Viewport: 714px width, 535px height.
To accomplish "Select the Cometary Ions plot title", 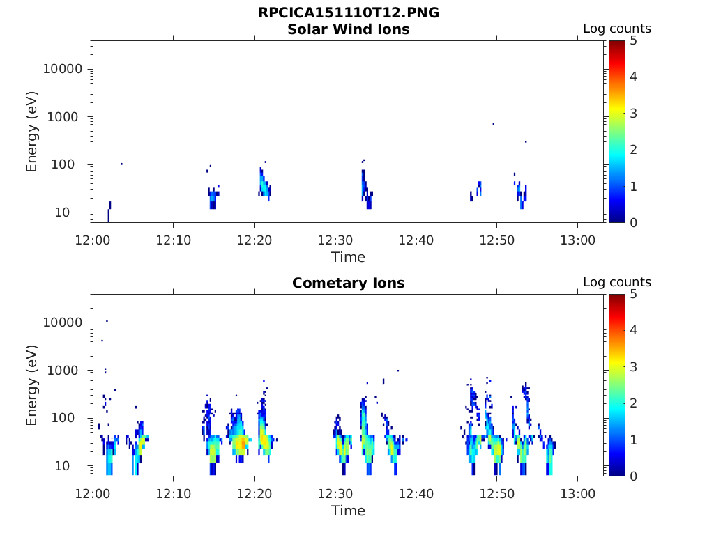I will click(x=349, y=283).
